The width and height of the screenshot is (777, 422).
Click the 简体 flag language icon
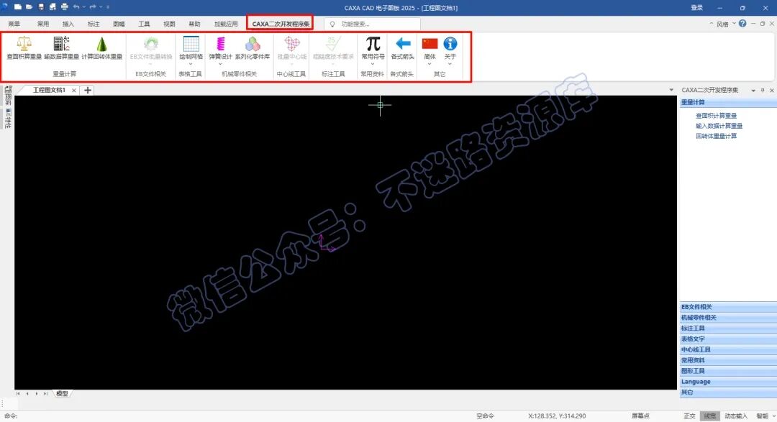click(430, 44)
